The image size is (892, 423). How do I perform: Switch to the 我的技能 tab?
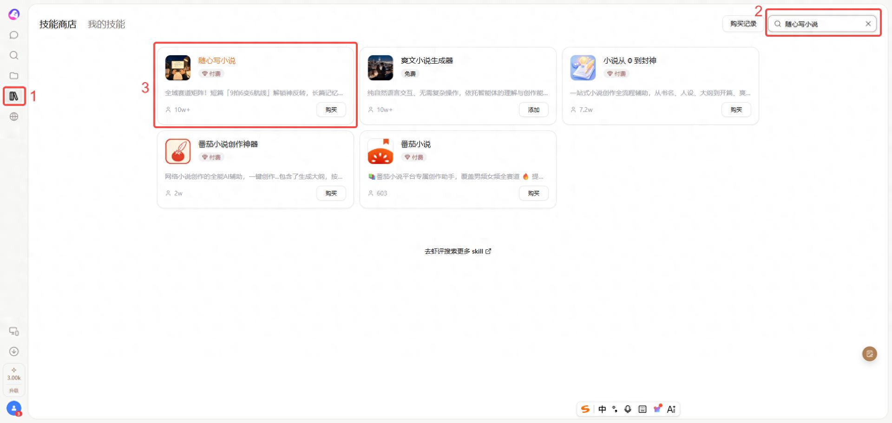click(106, 24)
